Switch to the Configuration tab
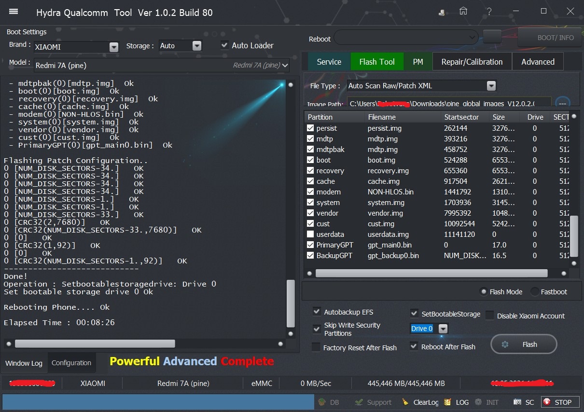Viewport: 584px width, 412px height. (x=71, y=363)
